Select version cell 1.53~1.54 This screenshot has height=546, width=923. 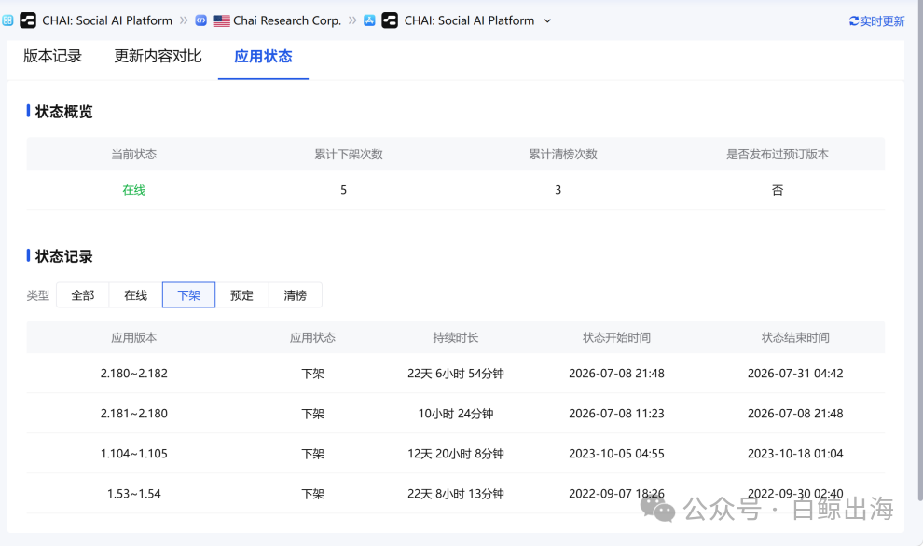(133, 494)
